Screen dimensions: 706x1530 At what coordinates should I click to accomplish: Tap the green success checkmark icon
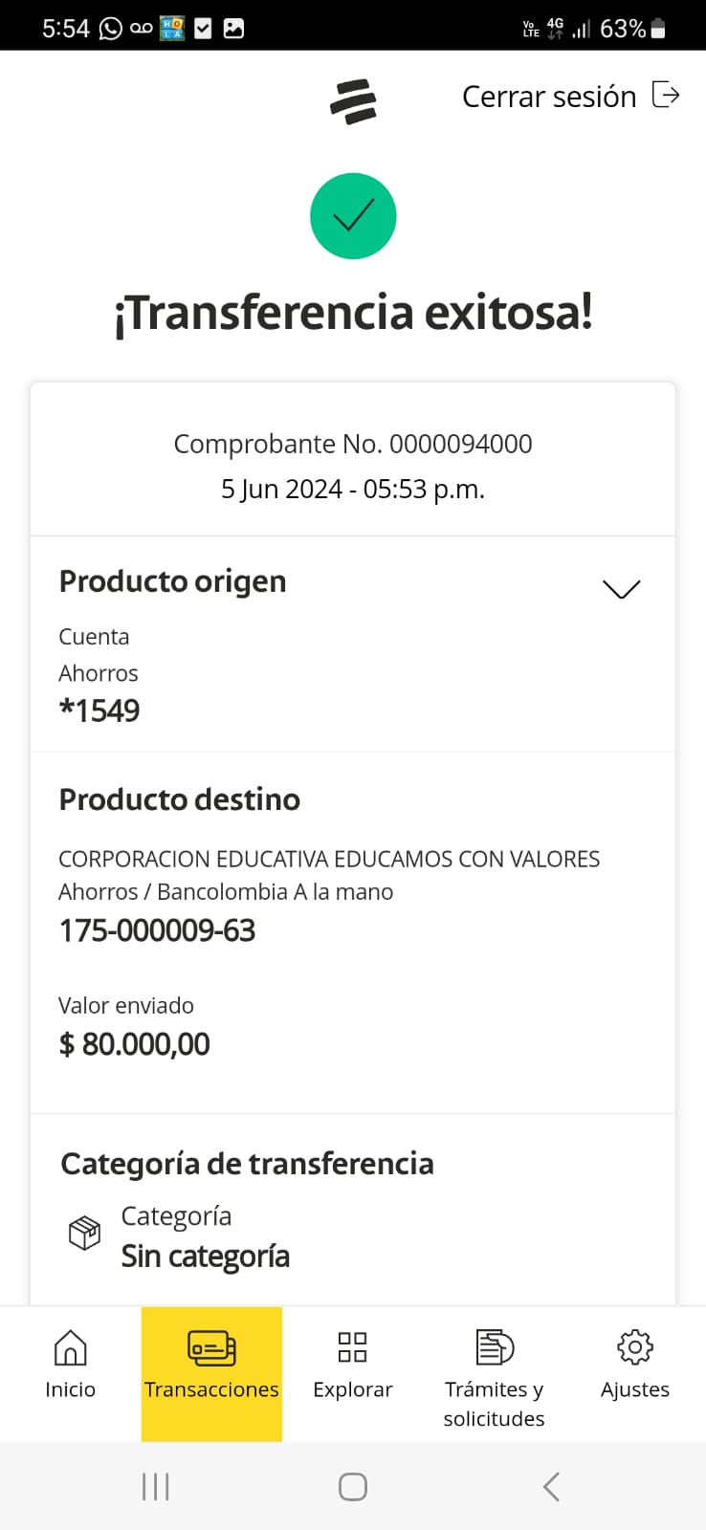353,216
